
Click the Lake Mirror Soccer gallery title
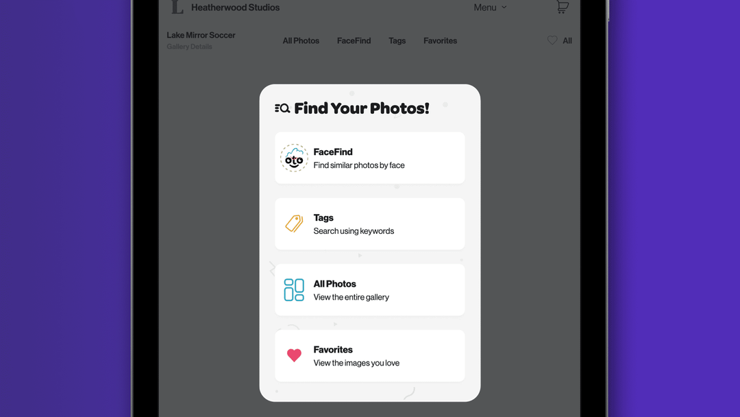click(200, 35)
